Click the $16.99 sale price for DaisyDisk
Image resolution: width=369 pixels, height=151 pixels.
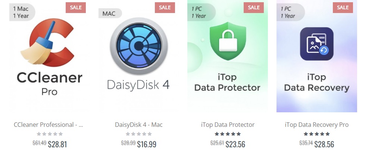(x=147, y=144)
